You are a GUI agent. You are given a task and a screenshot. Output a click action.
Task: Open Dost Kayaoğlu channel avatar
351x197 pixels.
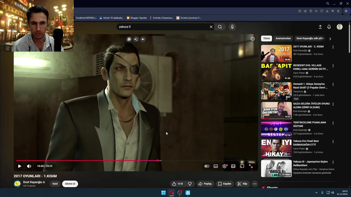(x=17, y=184)
